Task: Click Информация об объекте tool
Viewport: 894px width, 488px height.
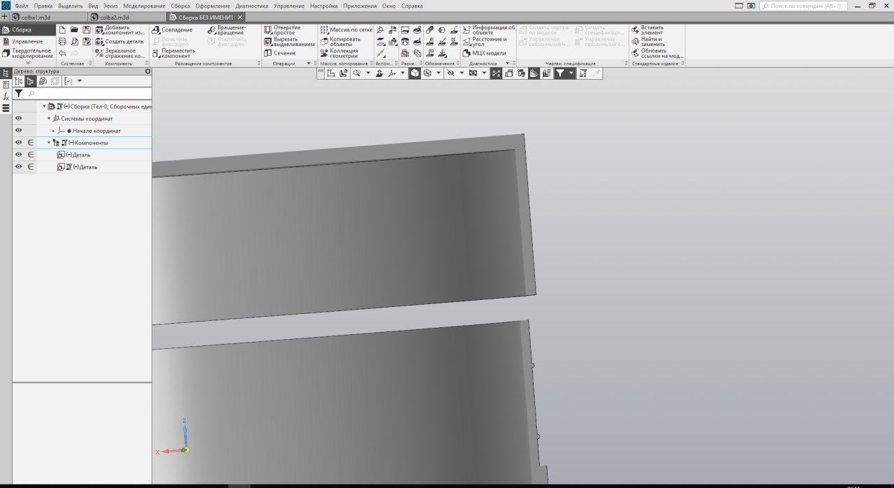Action: click(488, 30)
